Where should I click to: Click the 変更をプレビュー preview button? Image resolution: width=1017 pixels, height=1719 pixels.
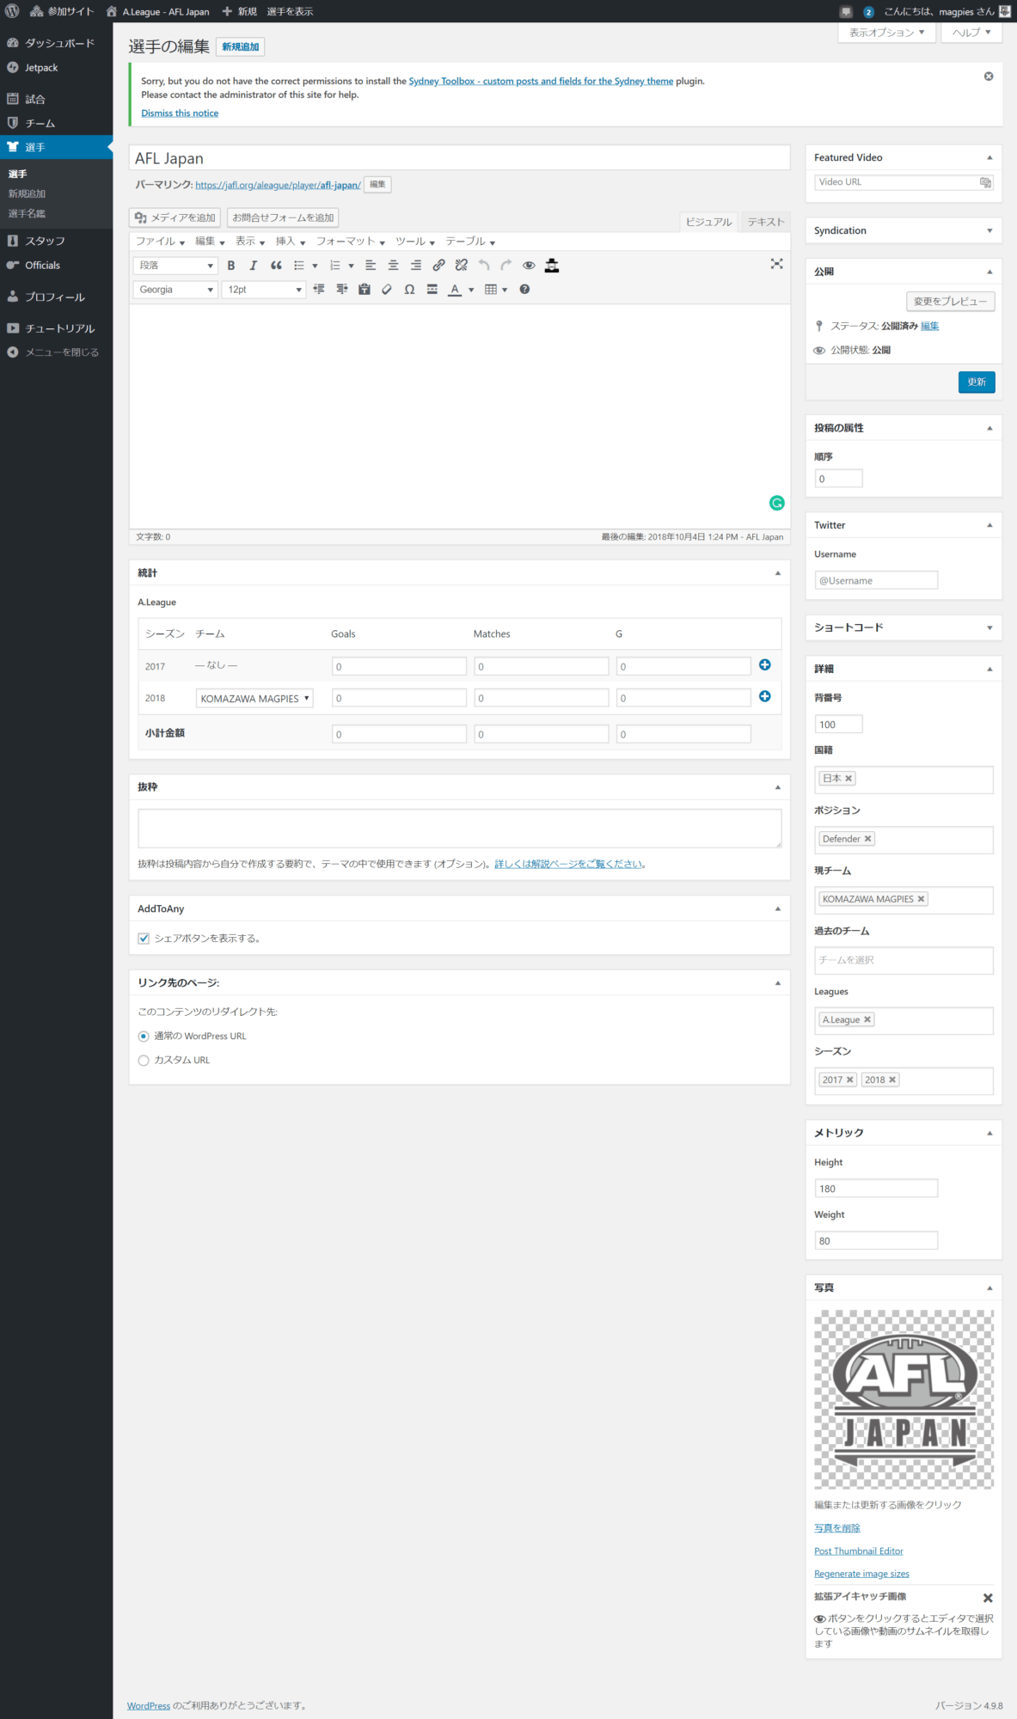coord(951,302)
